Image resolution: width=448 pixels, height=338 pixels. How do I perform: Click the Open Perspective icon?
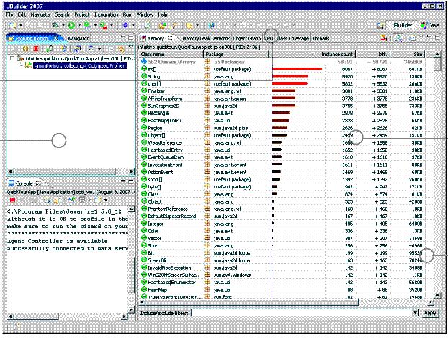coord(380,26)
